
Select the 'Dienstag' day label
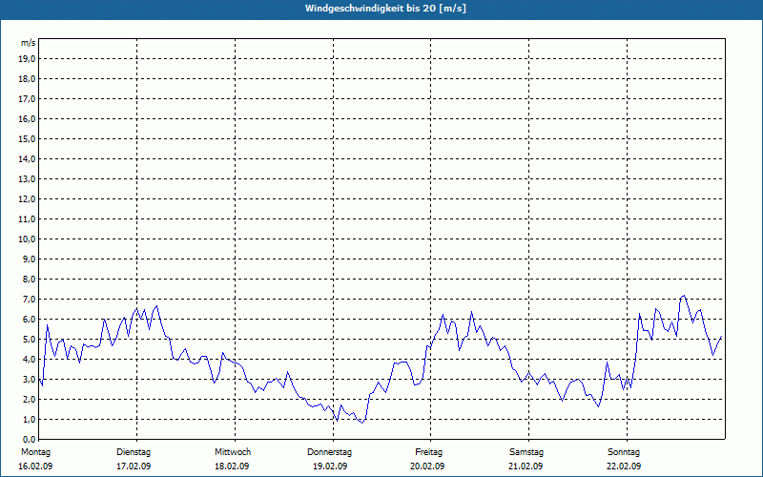coord(134,452)
